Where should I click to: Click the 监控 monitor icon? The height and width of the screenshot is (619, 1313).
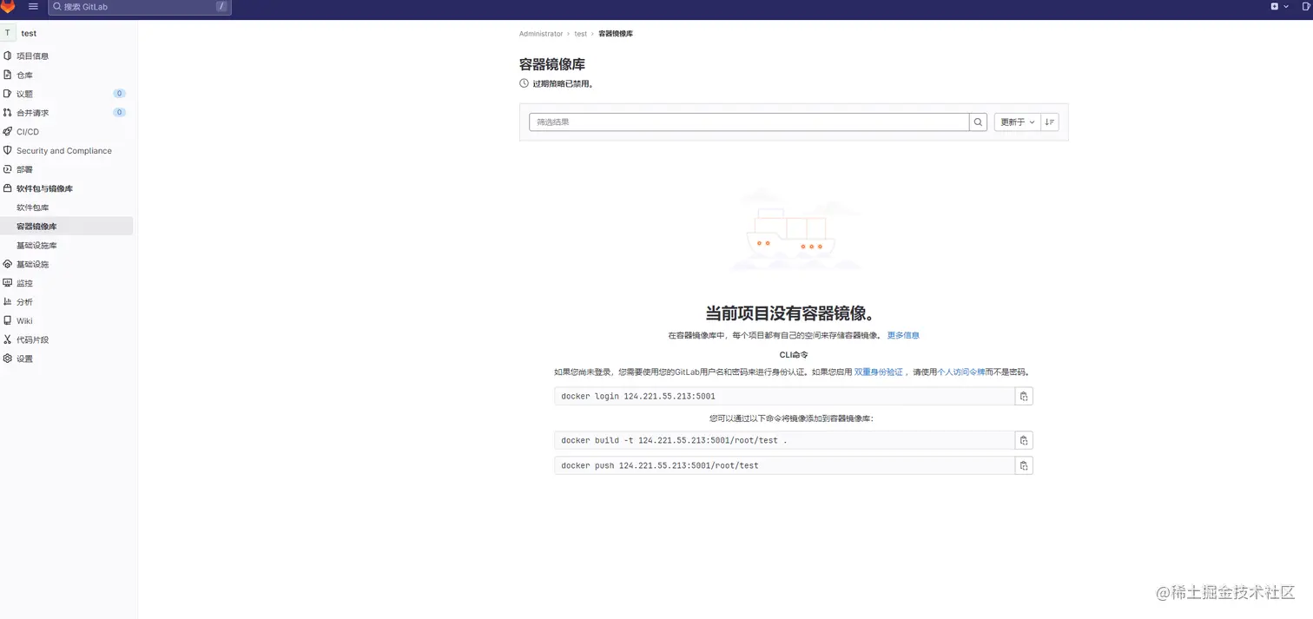coord(8,283)
